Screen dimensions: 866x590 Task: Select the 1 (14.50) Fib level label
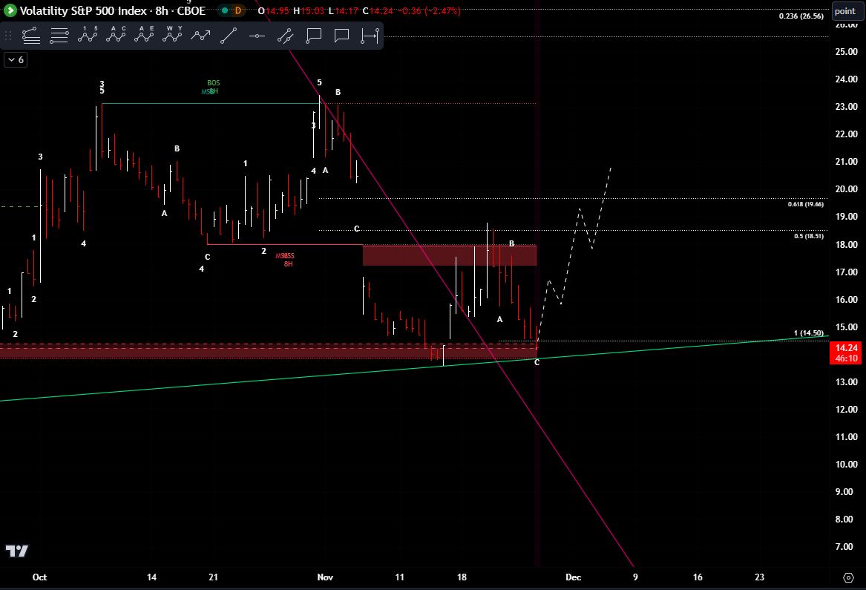click(x=809, y=333)
